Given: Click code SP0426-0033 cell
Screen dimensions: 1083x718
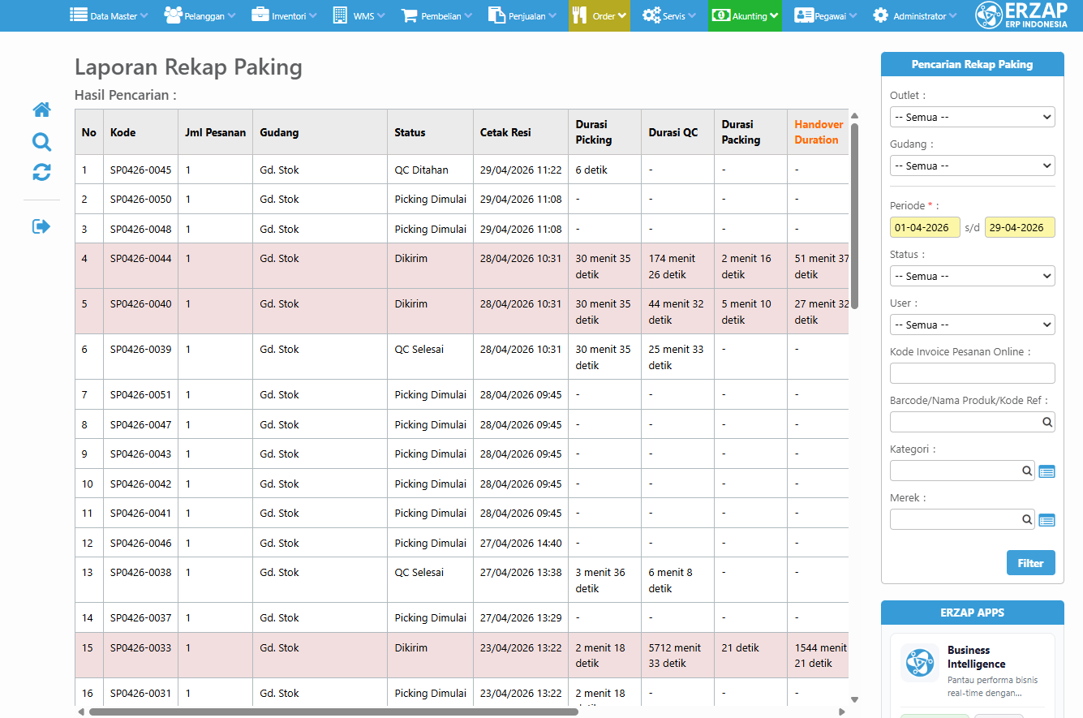Looking at the screenshot, I should pyautogui.click(x=141, y=656).
